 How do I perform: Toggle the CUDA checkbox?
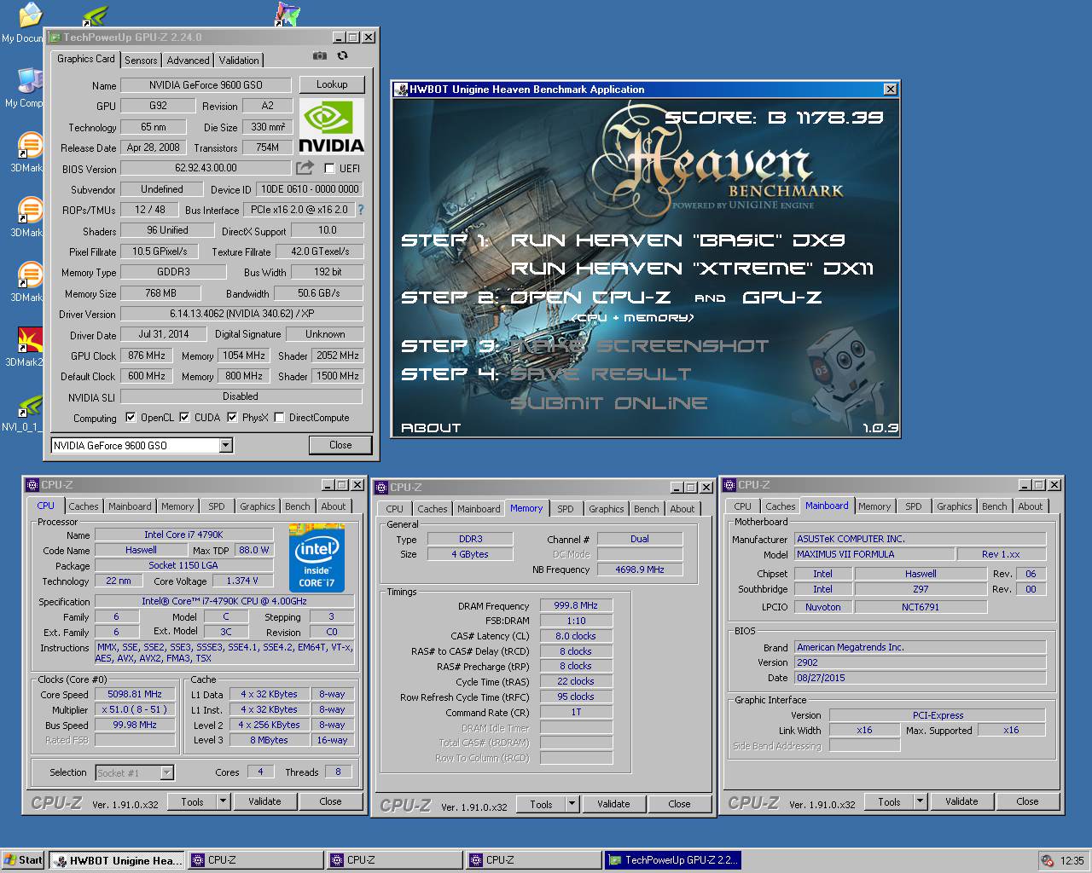click(184, 418)
